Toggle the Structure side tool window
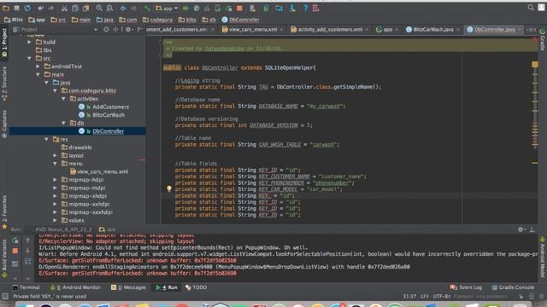547x307 pixels. click(4, 84)
